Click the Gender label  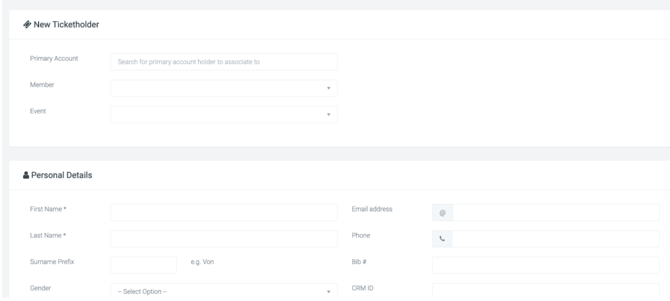(x=40, y=288)
